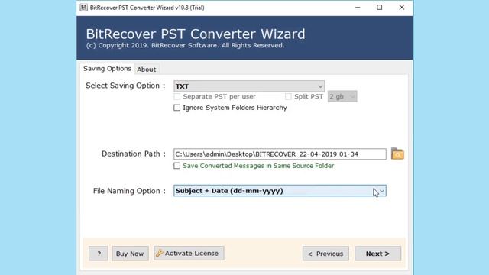Browse destination folder with the folder icon
This screenshot has height=275, width=489.
tap(397, 154)
